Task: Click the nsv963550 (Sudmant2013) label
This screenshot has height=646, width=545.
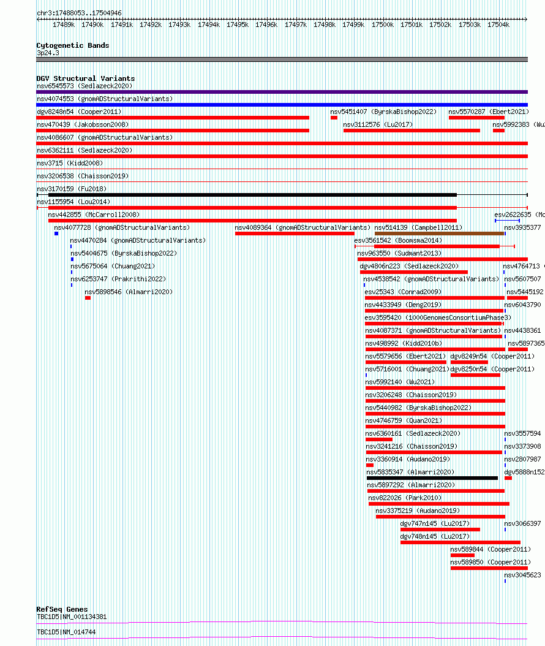Action: [399, 253]
